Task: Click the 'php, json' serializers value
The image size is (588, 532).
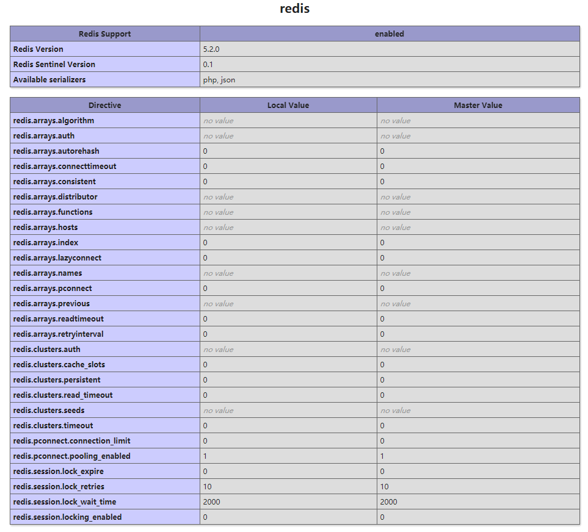Action: 219,80
